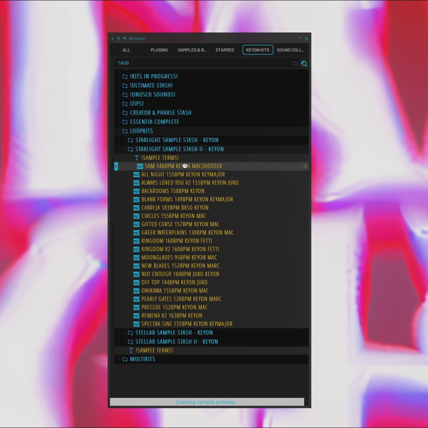Open the ESSENTIA COMPLETE folder
Viewport: 428px width, 428px height.
pos(154,122)
